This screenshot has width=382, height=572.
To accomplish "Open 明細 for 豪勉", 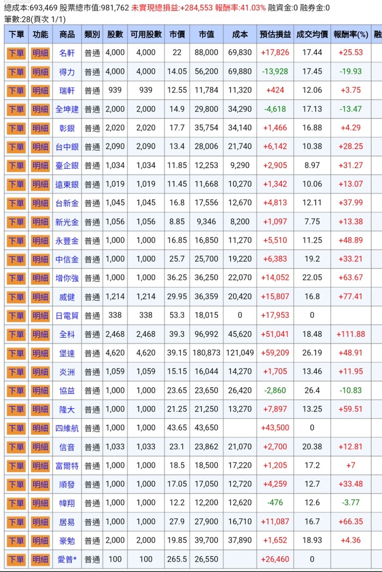I will (x=40, y=541).
